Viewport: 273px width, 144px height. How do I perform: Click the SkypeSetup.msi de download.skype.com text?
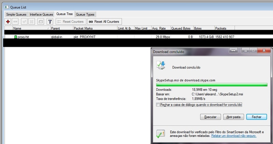point(186,80)
